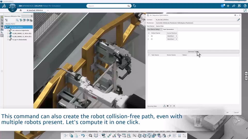Click the gear icon in the tree toolbar

coord(28,20)
